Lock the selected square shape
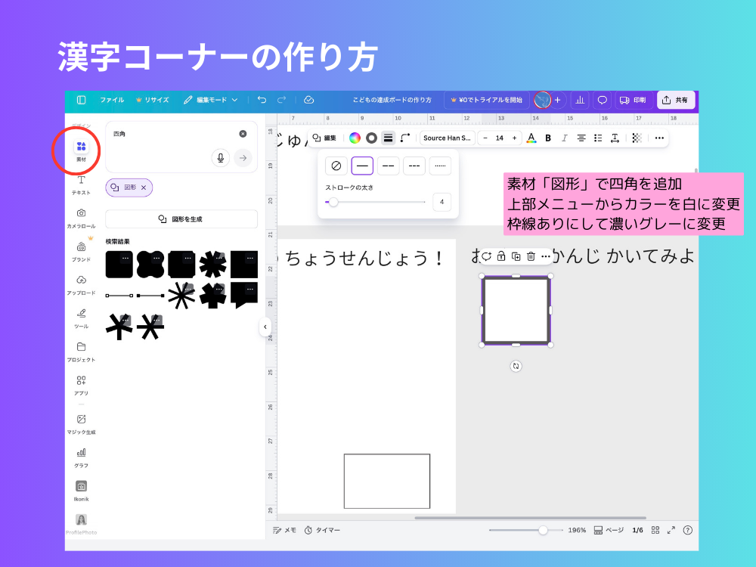Image resolution: width=756 pixels, height=567 pixels. tap(501, 257)
